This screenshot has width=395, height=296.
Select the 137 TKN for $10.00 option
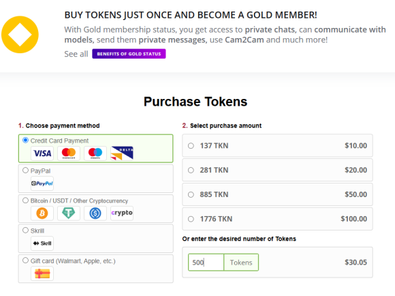point(277,145)
